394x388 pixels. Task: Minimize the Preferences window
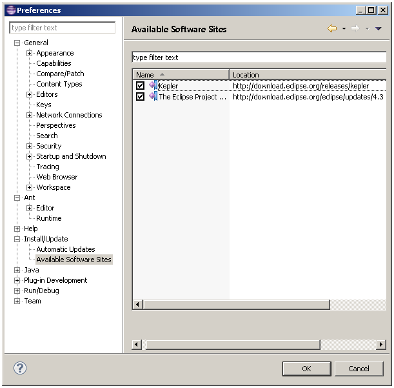point(360,10)
